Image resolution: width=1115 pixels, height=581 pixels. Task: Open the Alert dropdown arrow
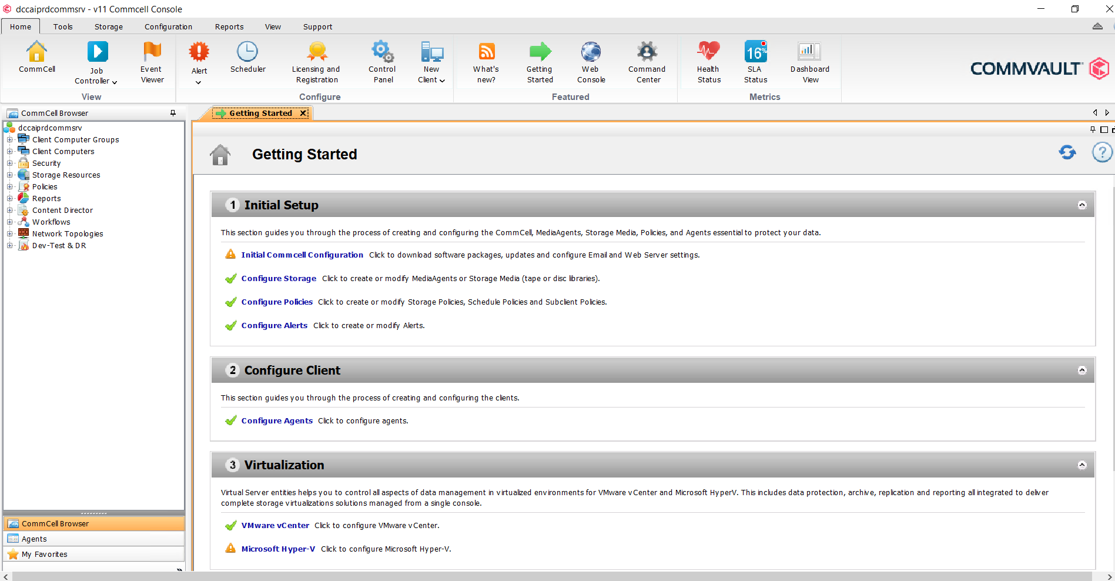pos(199,82)
